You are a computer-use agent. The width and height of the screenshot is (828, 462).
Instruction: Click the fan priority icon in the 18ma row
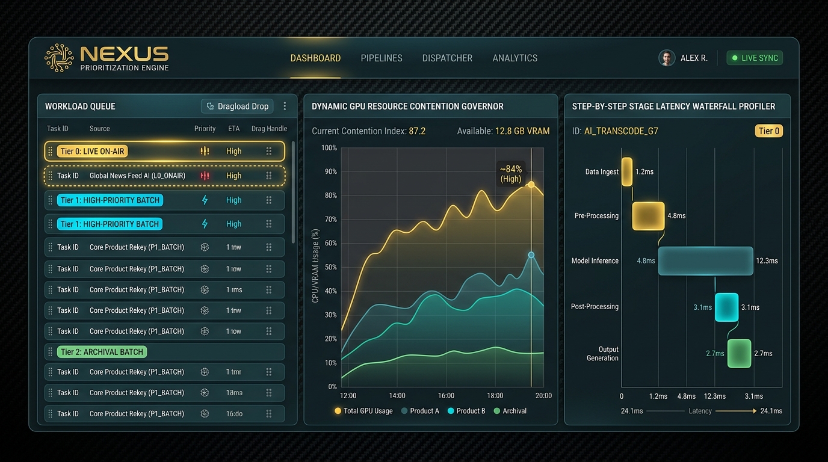(205, 392)
